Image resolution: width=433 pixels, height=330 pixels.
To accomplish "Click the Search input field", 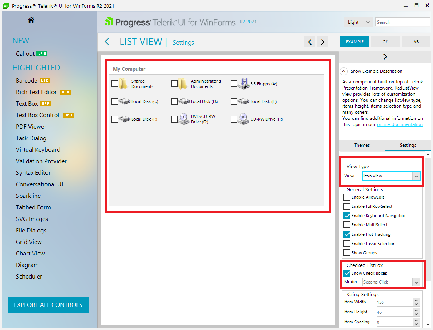I will [403, 22].
